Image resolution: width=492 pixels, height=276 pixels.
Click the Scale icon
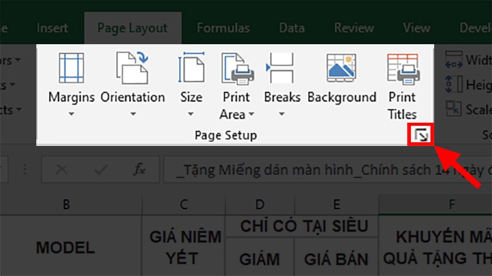(x=454, y=109)
